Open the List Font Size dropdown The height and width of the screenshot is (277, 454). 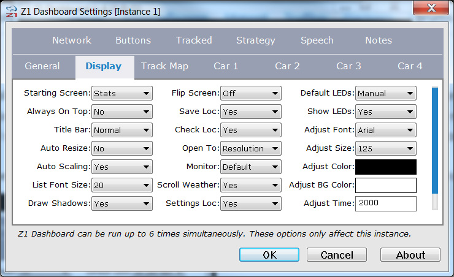(x=122, y=185)
